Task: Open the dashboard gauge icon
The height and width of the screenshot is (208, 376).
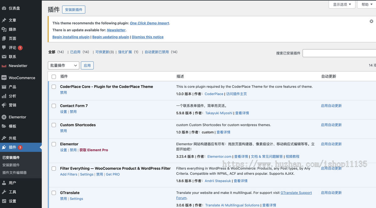Action: [x=4, y=8]
